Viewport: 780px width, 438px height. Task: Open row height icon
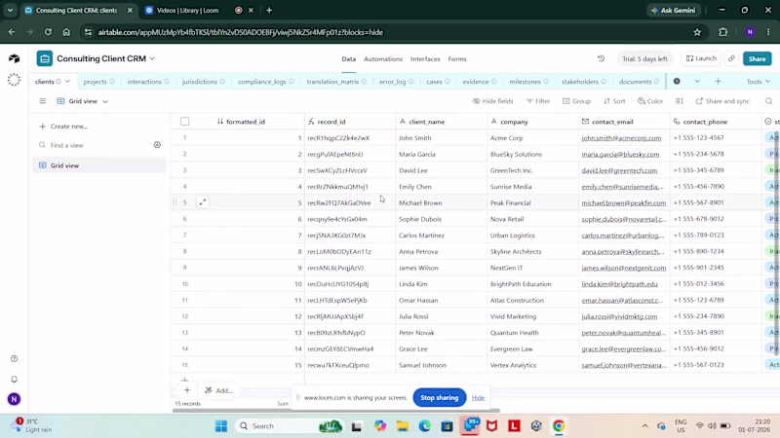679,101
